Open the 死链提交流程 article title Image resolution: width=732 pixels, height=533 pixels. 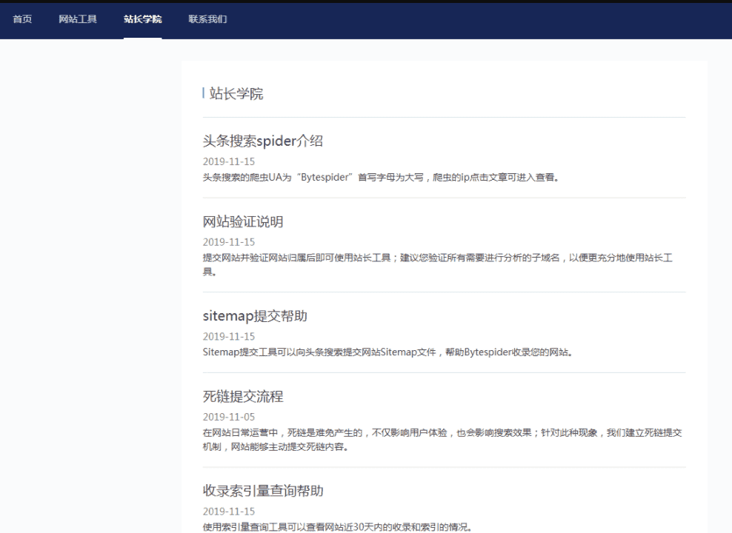[x=243, y=397]
